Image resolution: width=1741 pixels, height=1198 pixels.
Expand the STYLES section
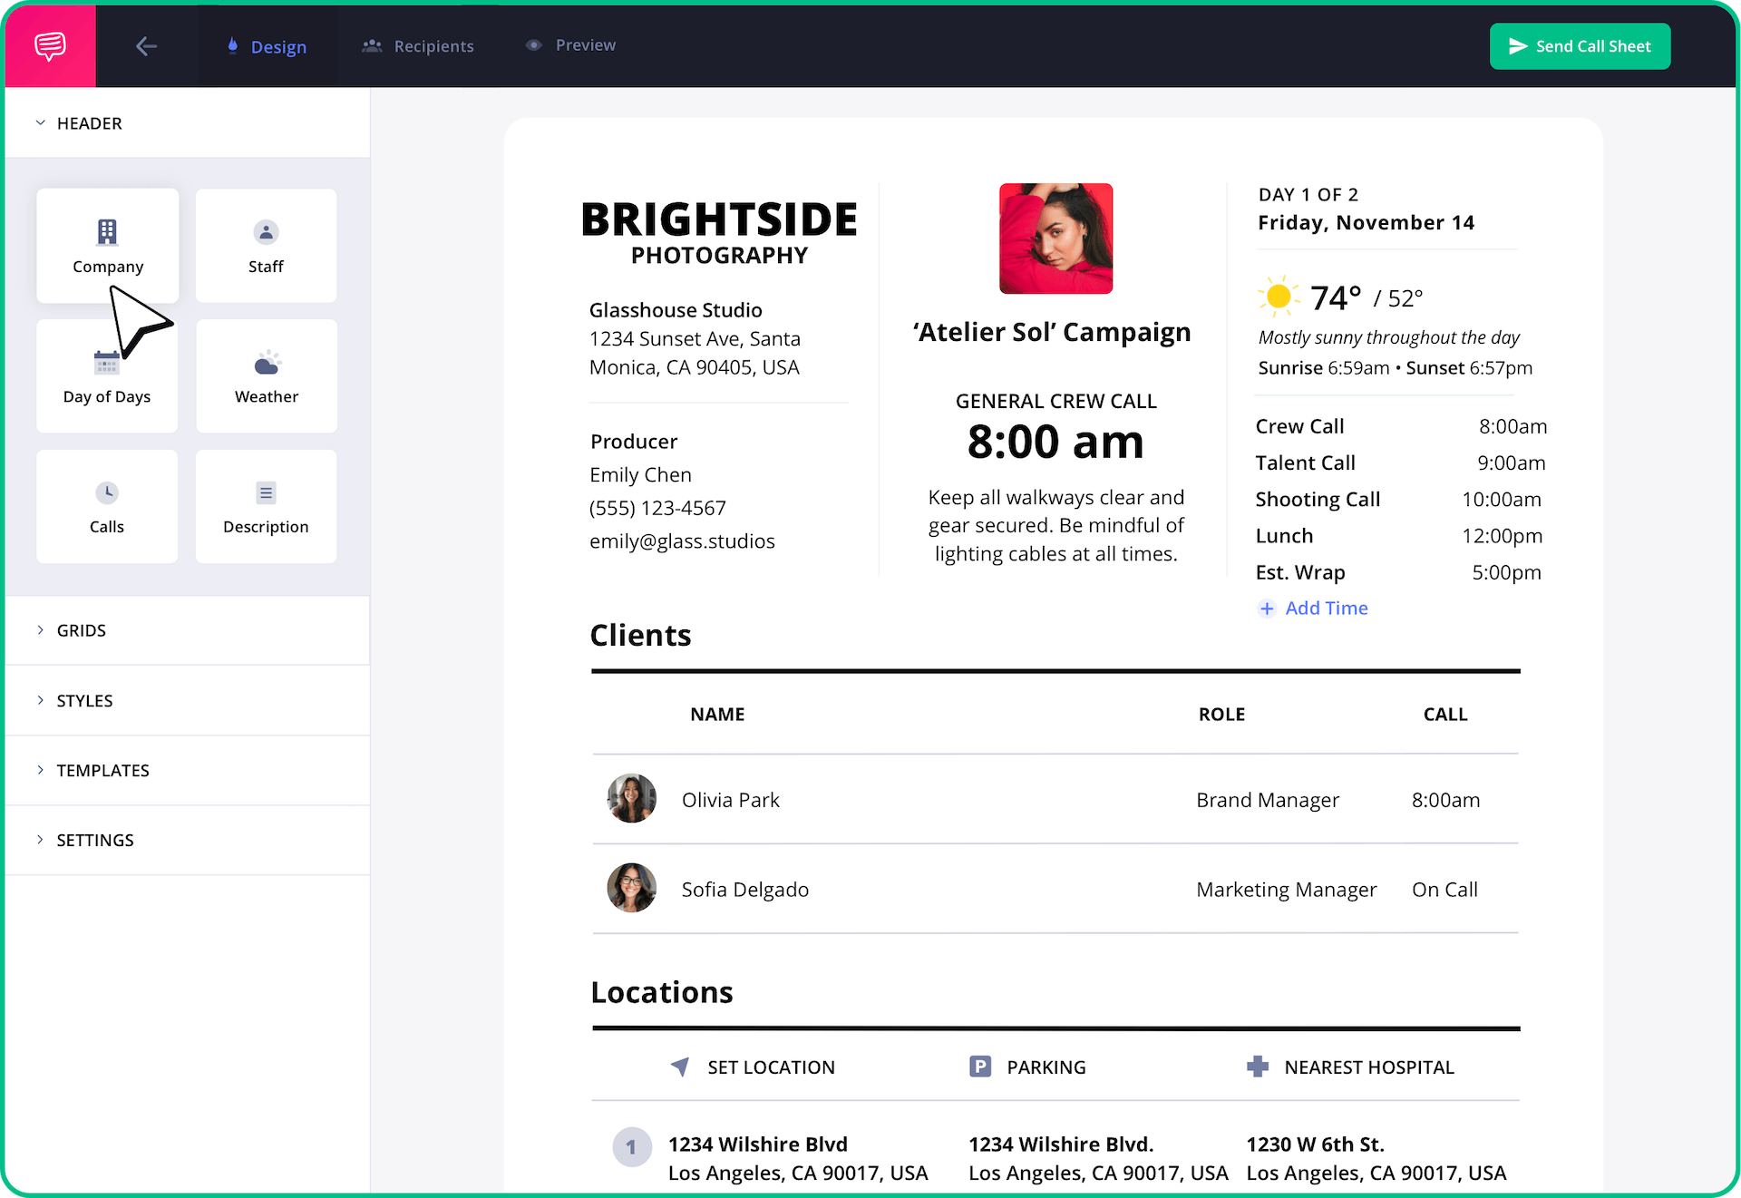(84, 701)
